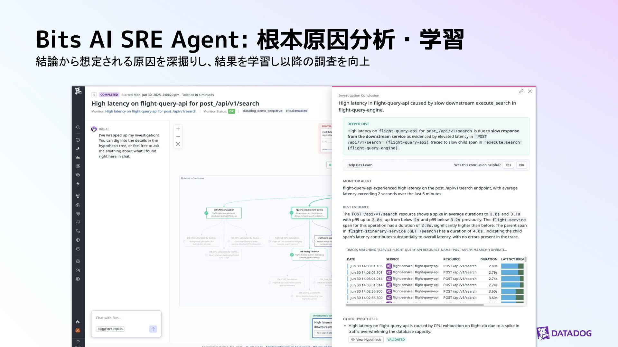618x347 pixels.
Task: Select the Inefficient search hypothesis node
Action: pos(323,241)
